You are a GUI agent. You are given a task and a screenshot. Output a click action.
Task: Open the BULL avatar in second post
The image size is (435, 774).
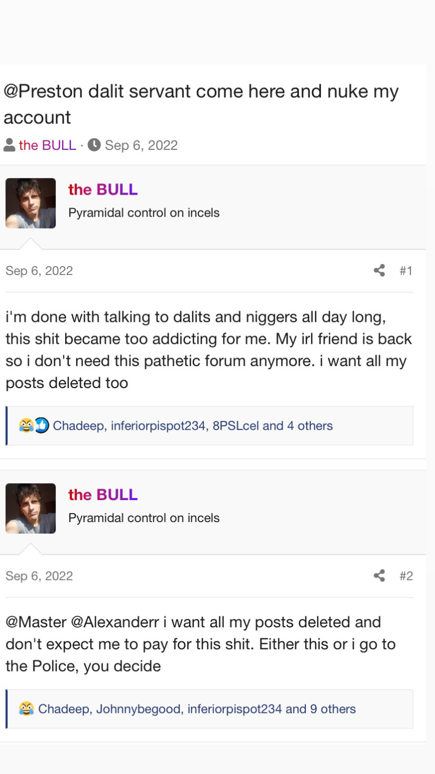[30, 508]
